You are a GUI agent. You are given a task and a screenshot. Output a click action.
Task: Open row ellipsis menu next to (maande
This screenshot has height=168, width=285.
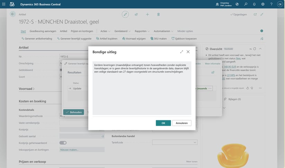click(210, 88)
